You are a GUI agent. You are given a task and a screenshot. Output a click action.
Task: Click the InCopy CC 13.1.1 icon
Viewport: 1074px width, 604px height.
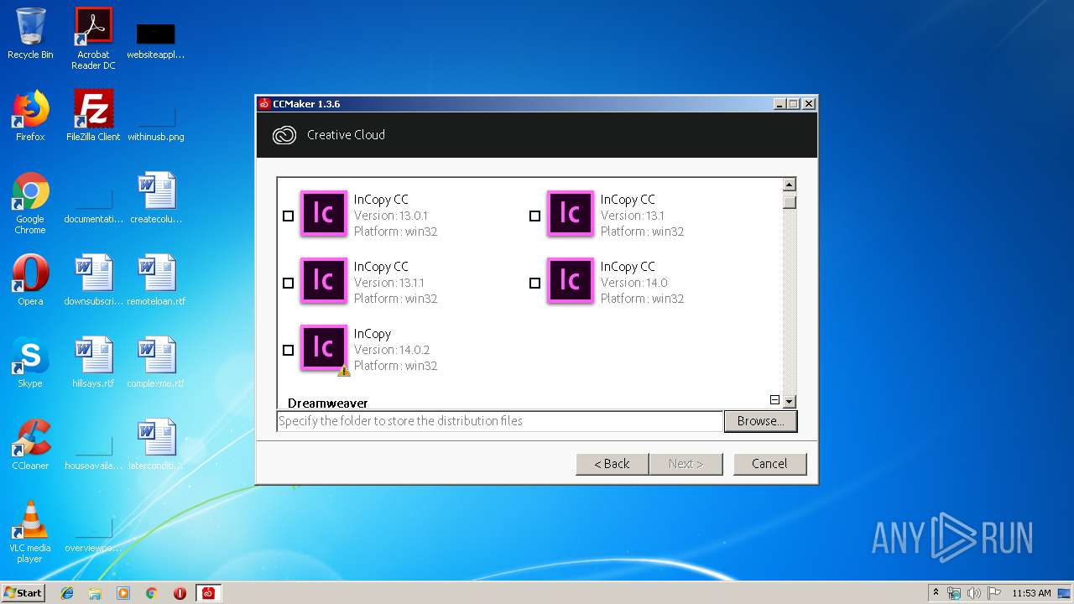323,280
